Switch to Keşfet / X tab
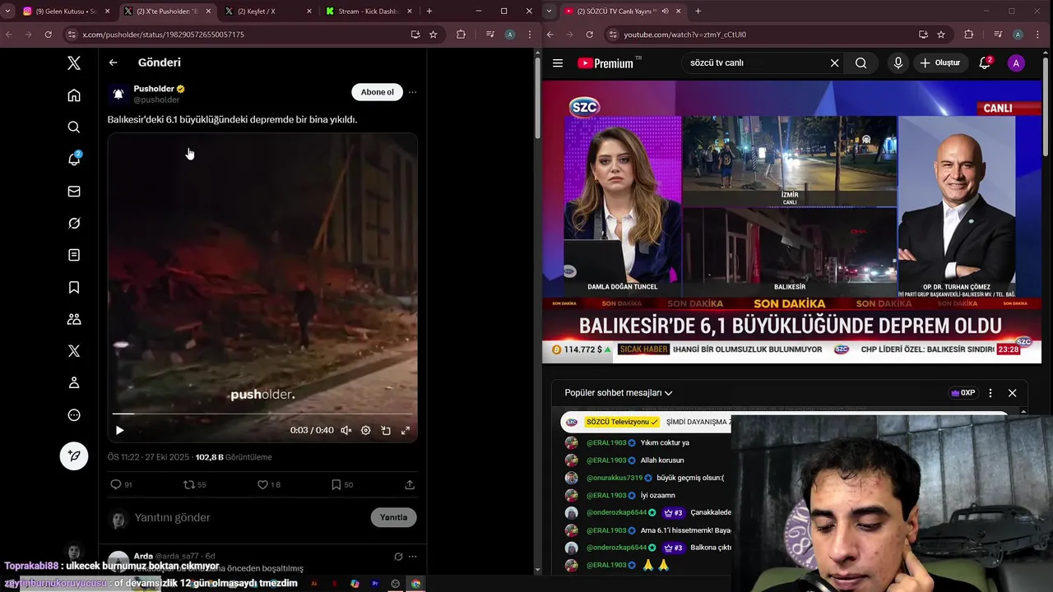Viewport: 1053px width, 592px height. coord(267,12)
